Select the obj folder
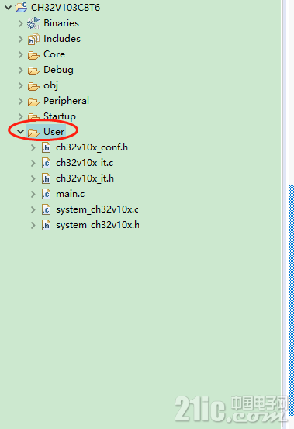 click(x=51, y=85)
